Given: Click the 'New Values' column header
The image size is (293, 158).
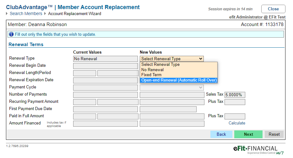Looking at the screenshot, I should coord(151,52).
